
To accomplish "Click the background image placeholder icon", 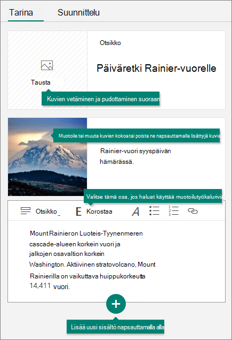I will pyautogui.click(x=47, y=65).
